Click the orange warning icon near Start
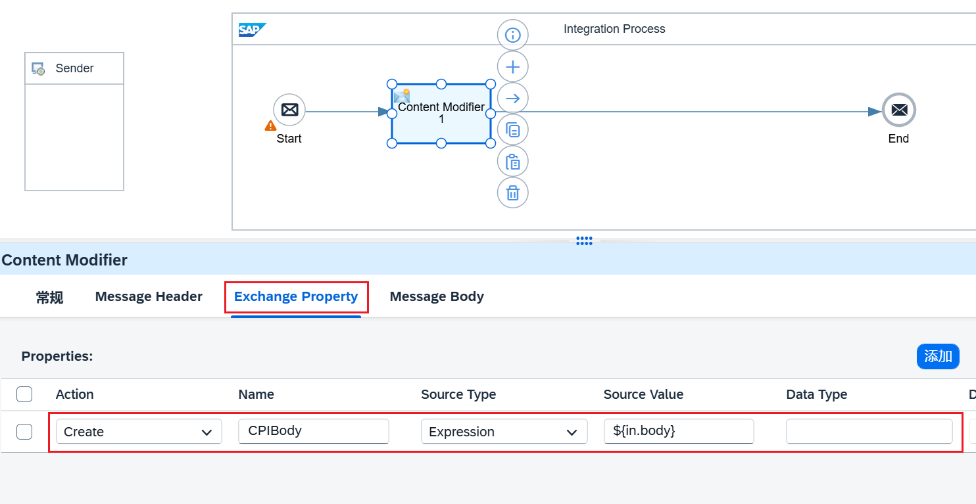 point(270,126)
